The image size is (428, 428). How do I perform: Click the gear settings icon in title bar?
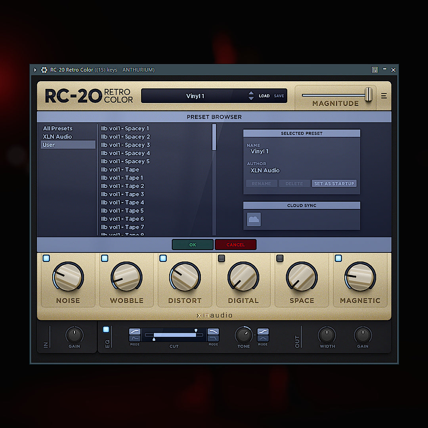(x=44, y=70)
